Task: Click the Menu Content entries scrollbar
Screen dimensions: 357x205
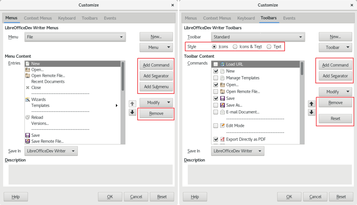Action: [123, 76]
